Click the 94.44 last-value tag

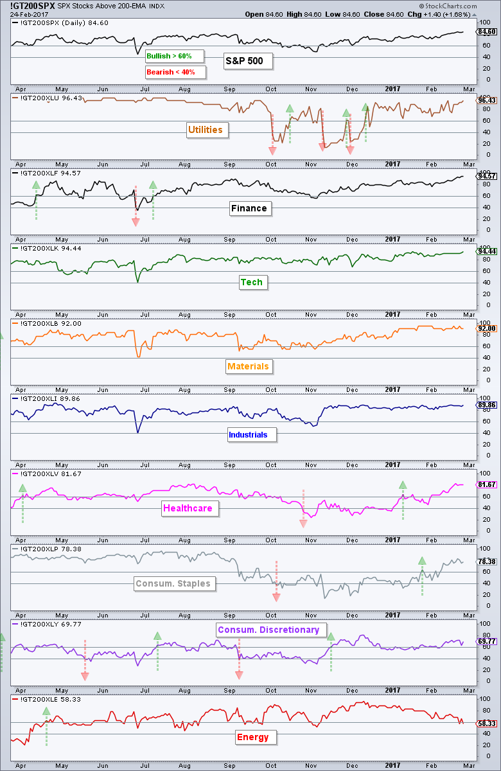click(x=488, y=252)
